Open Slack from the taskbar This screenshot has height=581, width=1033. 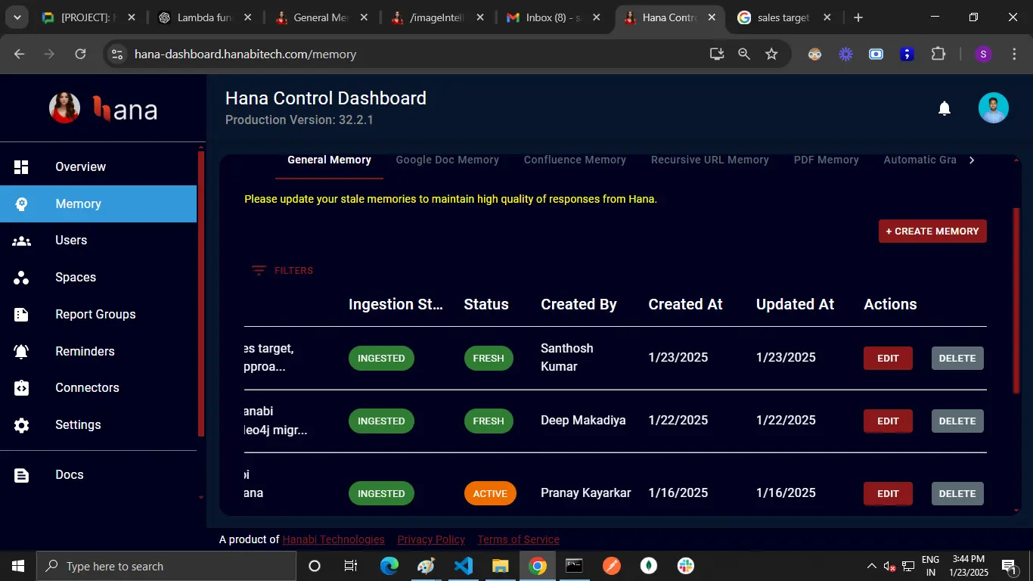click(x=686, y=566)
